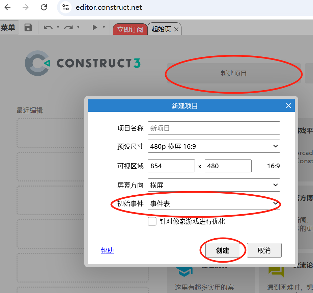Click the undo arrow icon

49,27
